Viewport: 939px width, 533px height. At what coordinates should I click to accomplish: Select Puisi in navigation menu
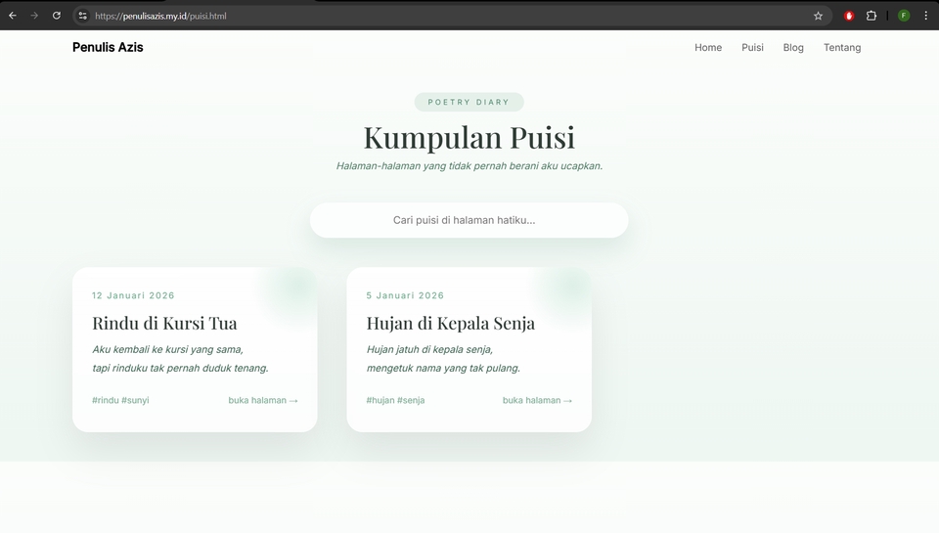pos(752,47)
